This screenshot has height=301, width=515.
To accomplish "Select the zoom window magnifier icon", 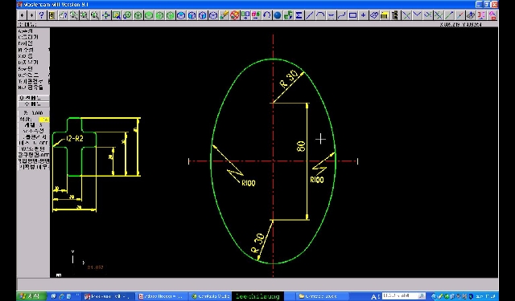I will click(x=116, y=15).
